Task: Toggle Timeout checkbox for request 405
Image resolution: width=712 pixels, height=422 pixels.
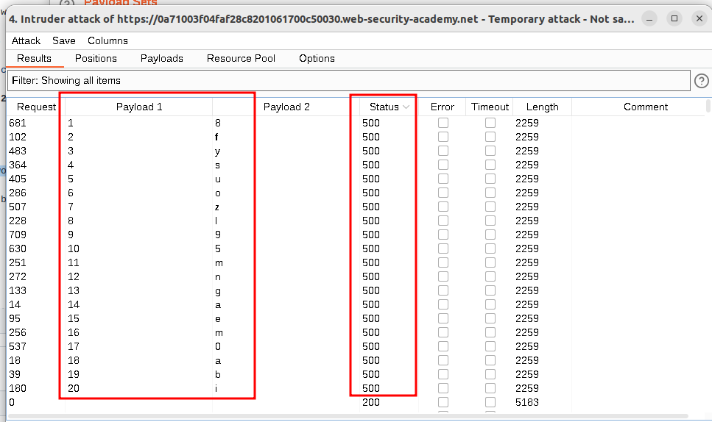Action: tap(490, 179)
